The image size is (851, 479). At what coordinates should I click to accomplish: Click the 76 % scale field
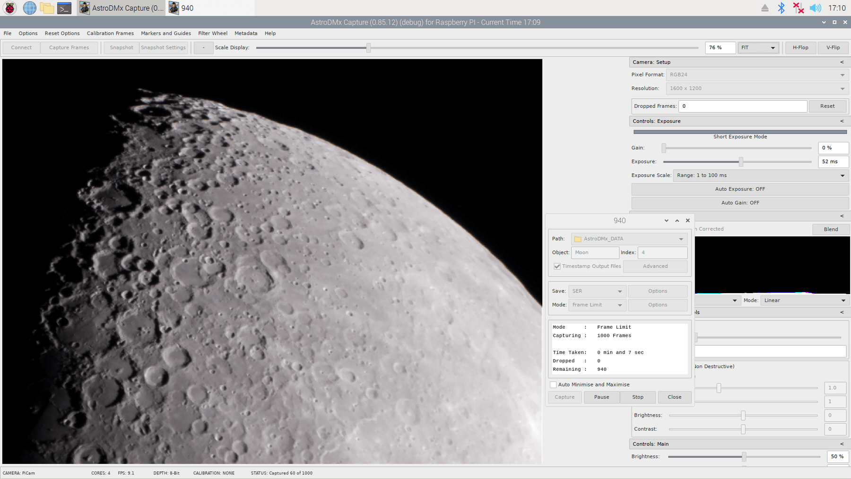coord(721,47)
